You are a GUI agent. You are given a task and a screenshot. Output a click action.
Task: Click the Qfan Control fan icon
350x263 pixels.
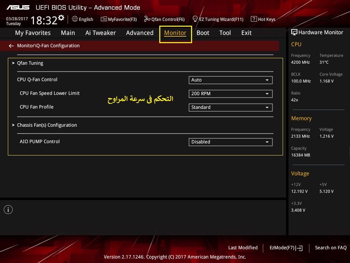tap(147, 19)
